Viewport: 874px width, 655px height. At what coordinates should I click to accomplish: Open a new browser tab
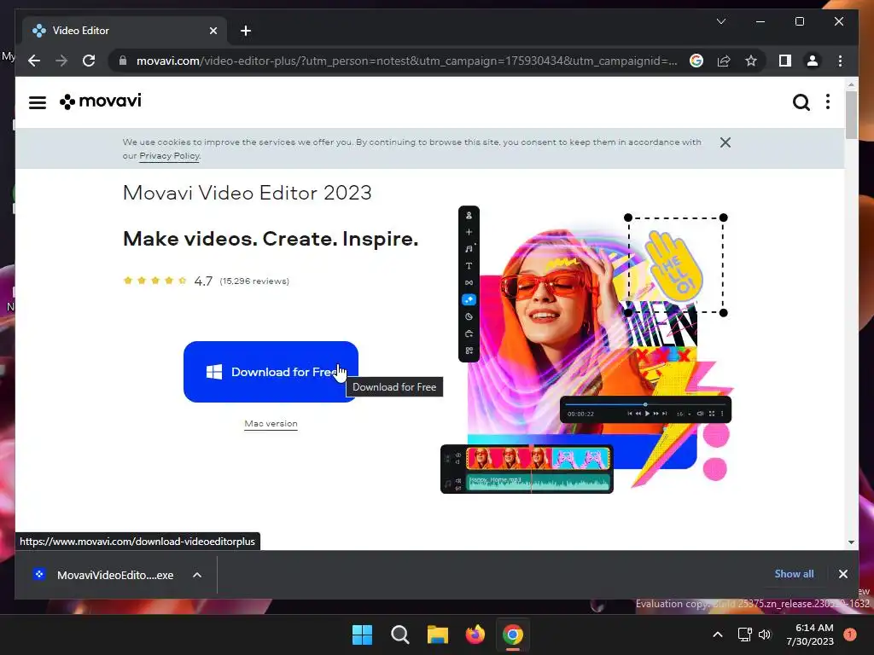245,31
